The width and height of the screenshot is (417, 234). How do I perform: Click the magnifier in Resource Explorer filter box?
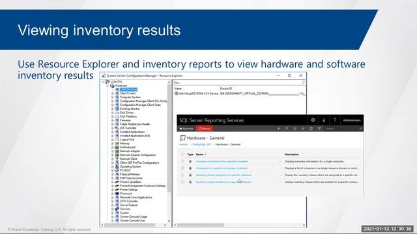click(303, 83)
